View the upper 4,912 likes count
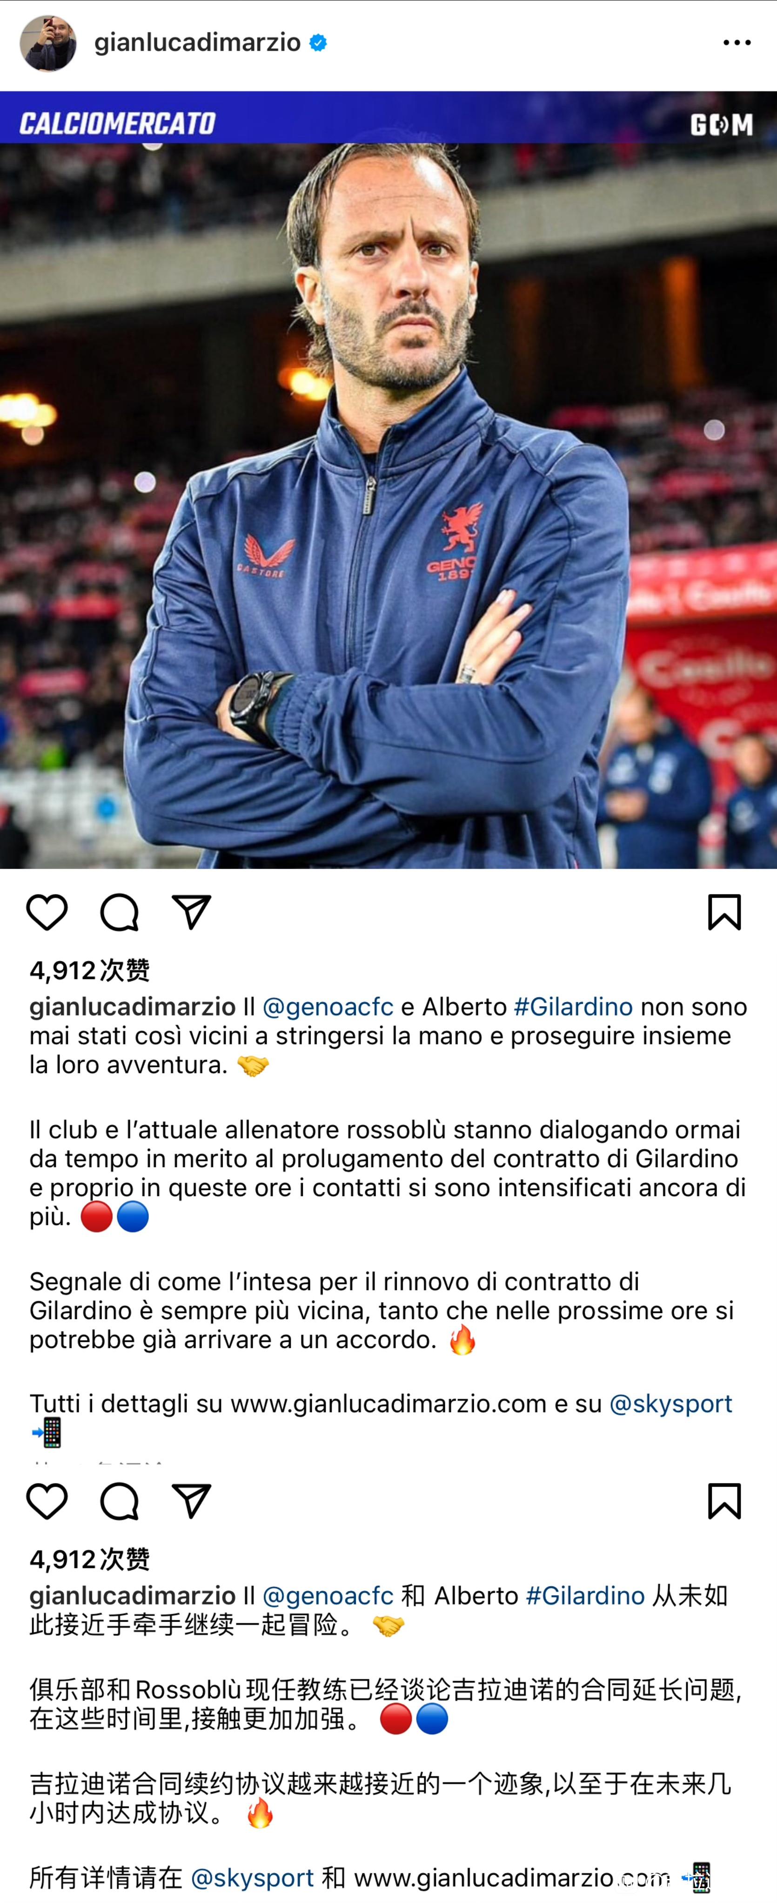The image size is (777, 1903). [x=89, y=970]
